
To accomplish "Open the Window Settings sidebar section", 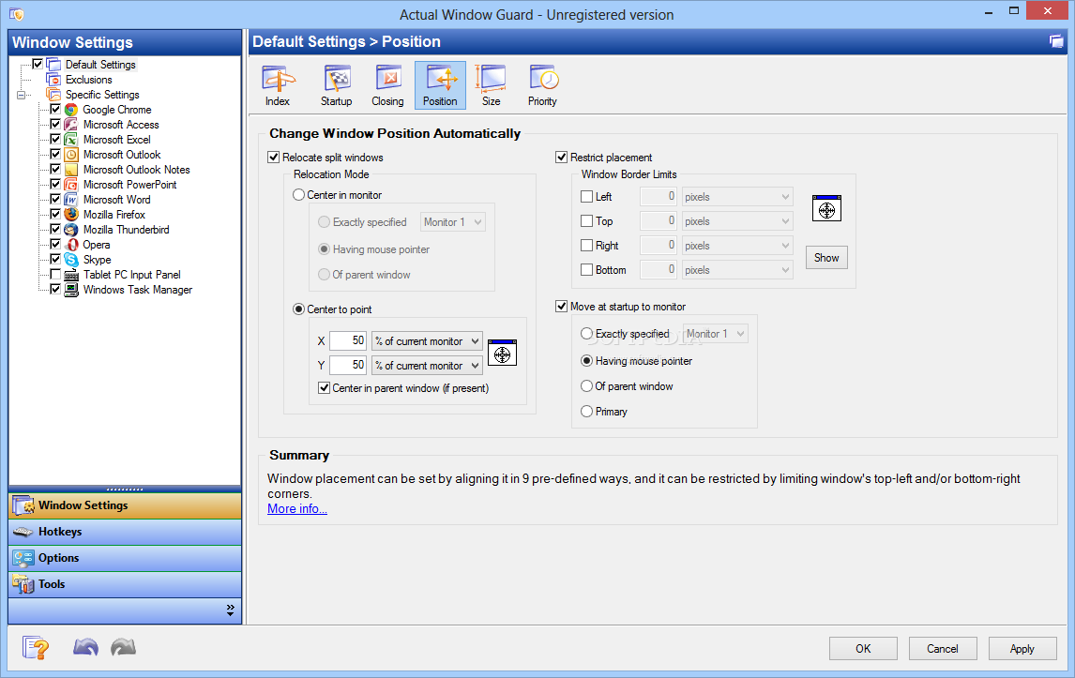I will pos(125,505).
